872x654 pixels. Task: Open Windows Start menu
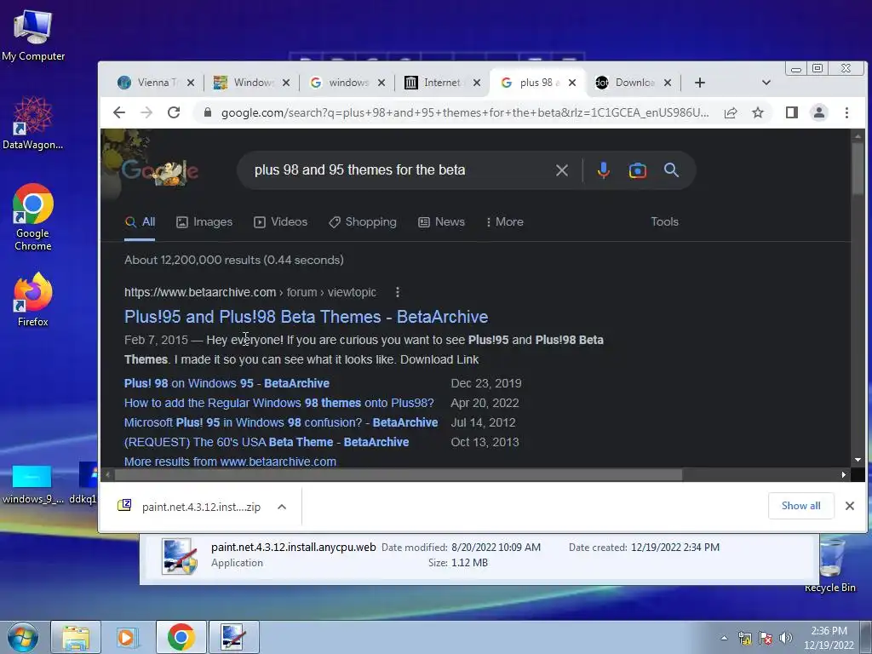coord(23,637)
